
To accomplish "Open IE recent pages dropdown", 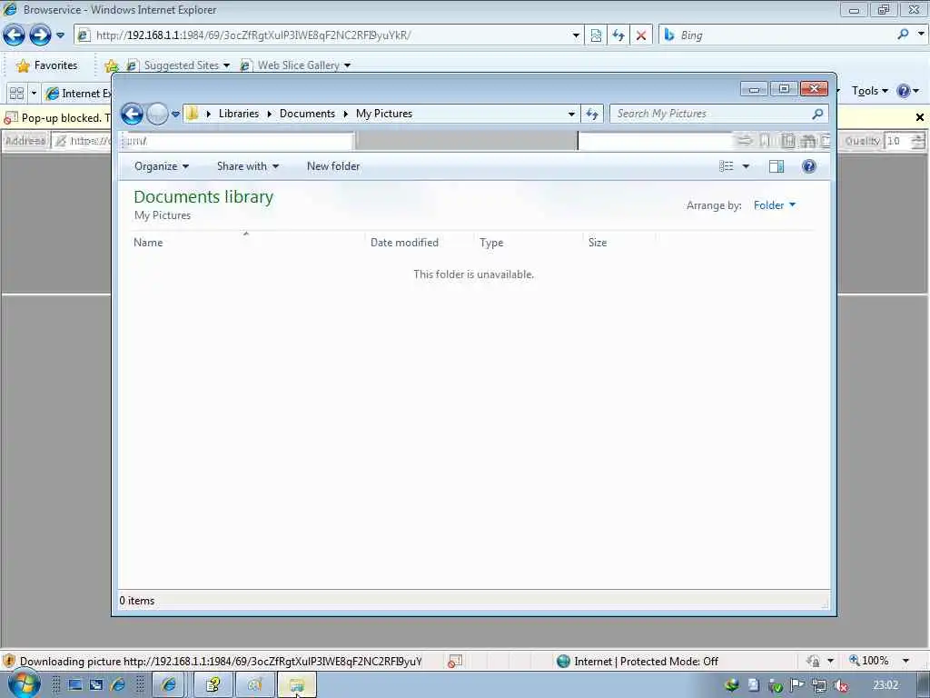I will pyautogui.click(x=60, y=35).
